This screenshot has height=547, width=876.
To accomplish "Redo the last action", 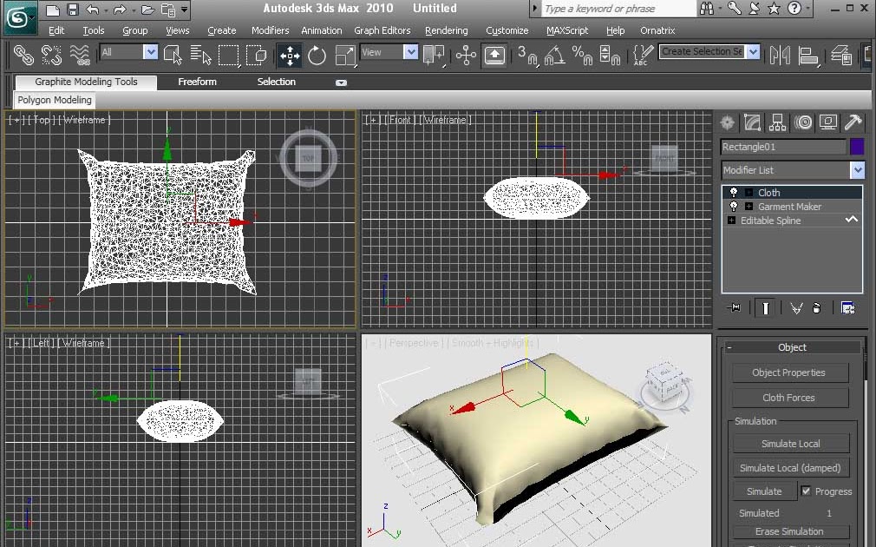I will click(120, 10).
